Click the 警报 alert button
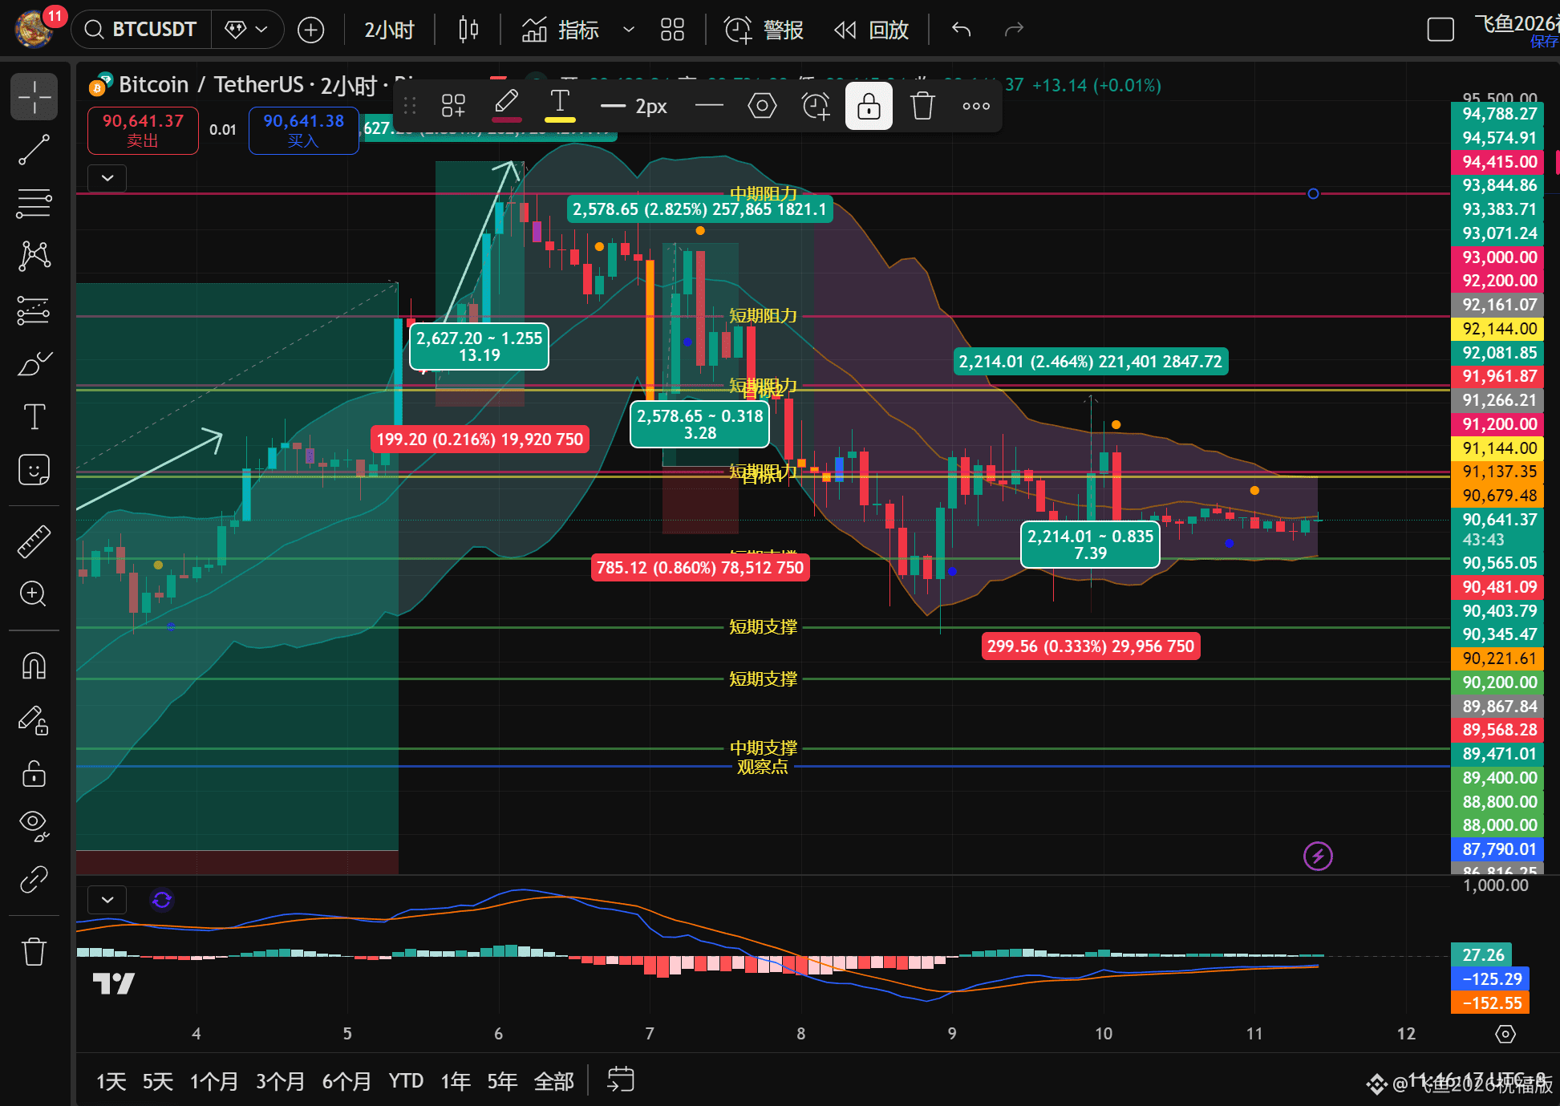Image resolution: width=1560 pixels, height=1106 pixels. tap(764, 30)
